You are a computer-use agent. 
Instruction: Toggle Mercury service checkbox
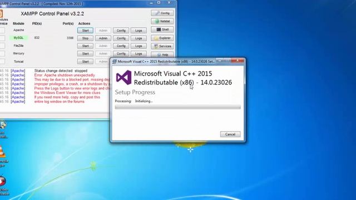(x=2, y=53)
